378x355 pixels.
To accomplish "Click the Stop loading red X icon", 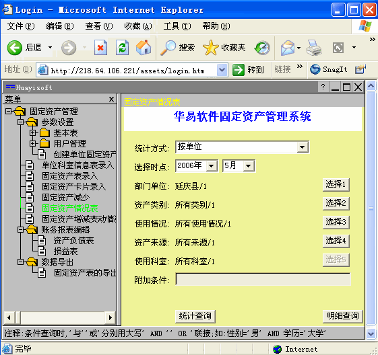I will (100, 48).
